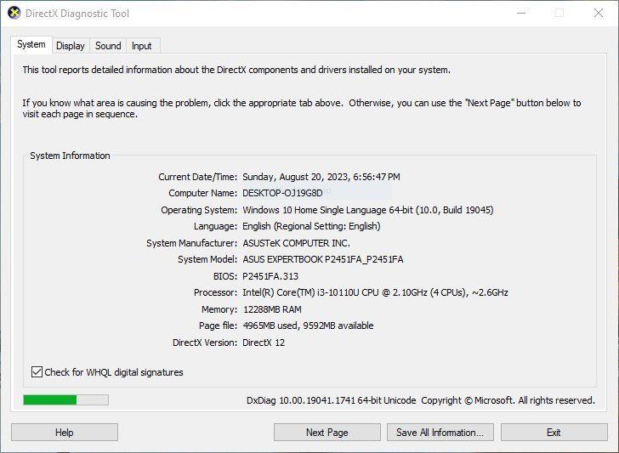Click the DirectX Diagnostic Tool title text
This screenshot has height=453, width=619.
[x=77, y=14]
